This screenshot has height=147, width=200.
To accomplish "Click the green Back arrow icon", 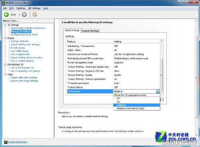I will point(6,14).
